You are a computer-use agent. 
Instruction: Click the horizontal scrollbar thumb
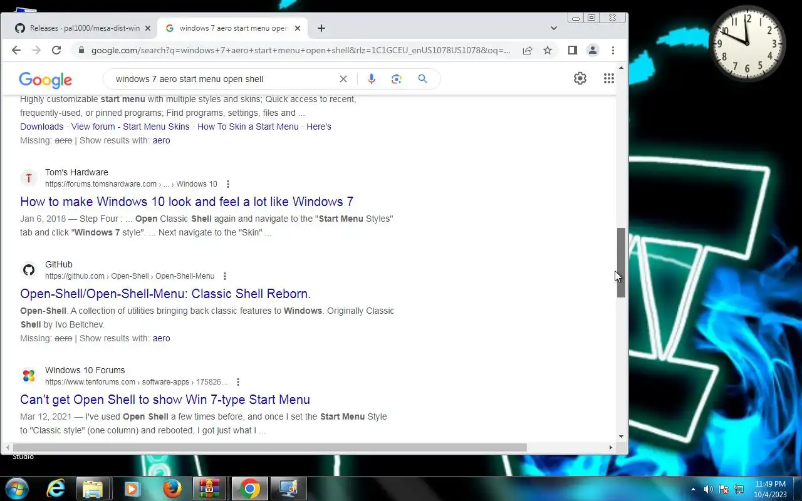pos(269,447)
